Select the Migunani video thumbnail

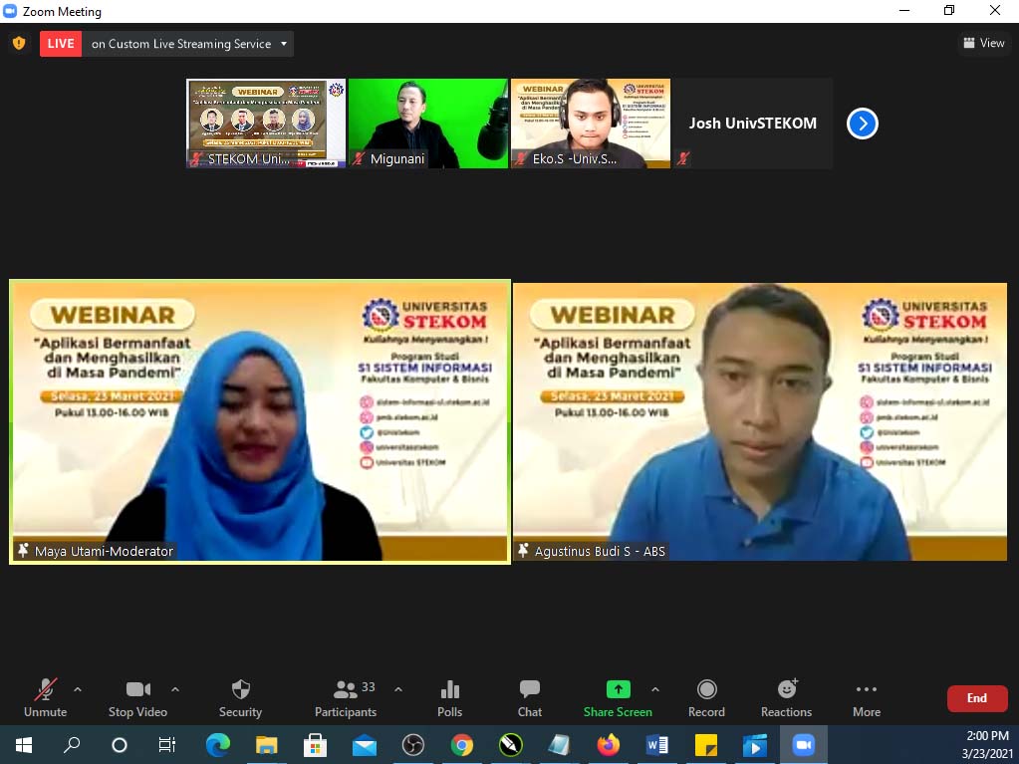coord(427,124)
